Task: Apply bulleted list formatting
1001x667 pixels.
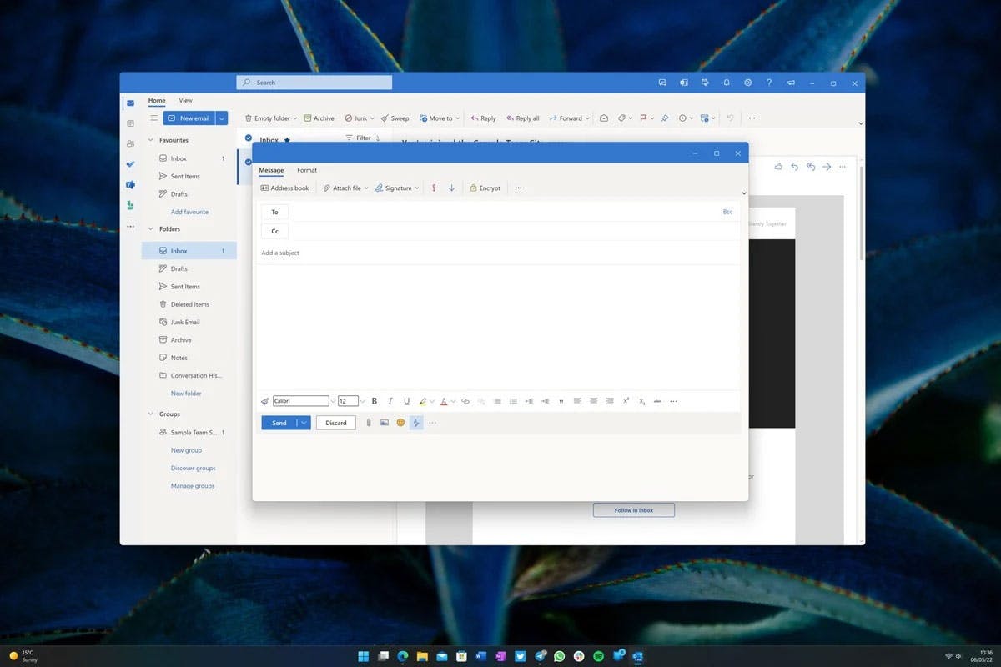Action: coord(497,401)
